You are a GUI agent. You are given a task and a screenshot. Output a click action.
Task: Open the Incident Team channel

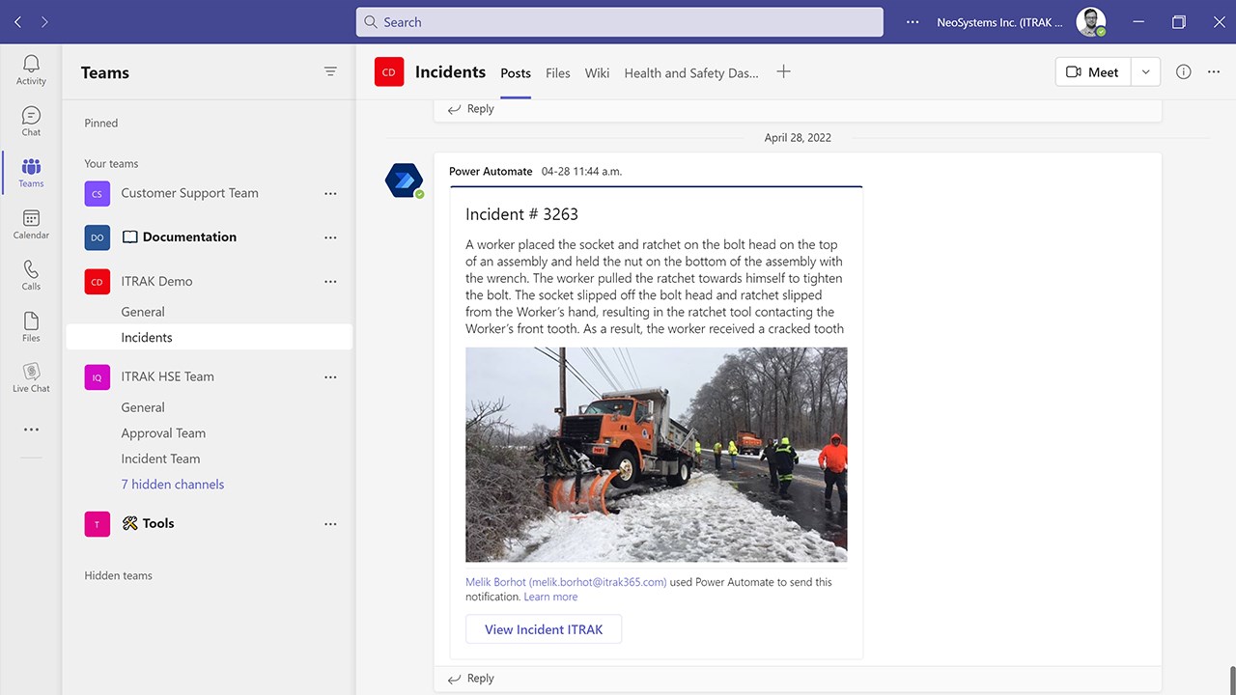(x=160, y=459)
